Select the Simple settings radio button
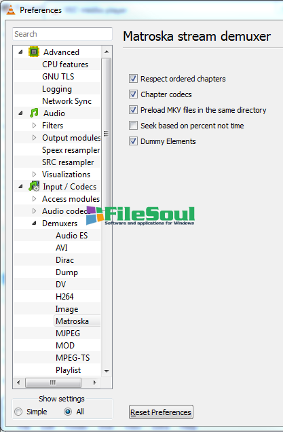The height and width of the screenshot is (432, 283). click(18, 412)
